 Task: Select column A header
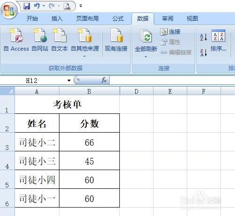37,91
